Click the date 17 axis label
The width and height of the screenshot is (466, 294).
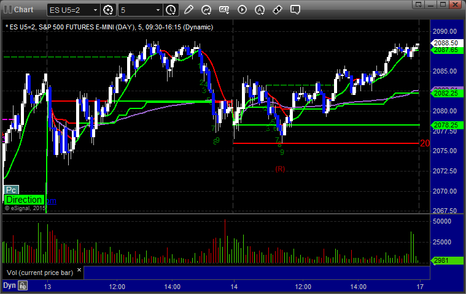coord(419,287)
